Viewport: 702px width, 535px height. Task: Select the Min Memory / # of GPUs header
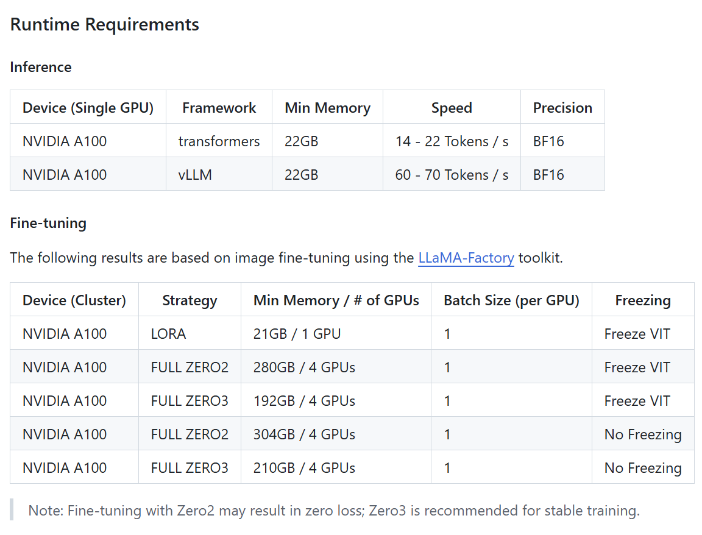[x=336, y=300]
